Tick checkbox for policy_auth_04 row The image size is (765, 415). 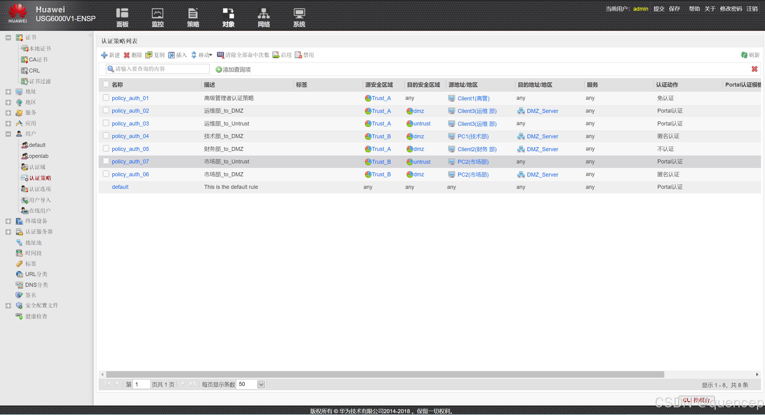pos(106,136)
